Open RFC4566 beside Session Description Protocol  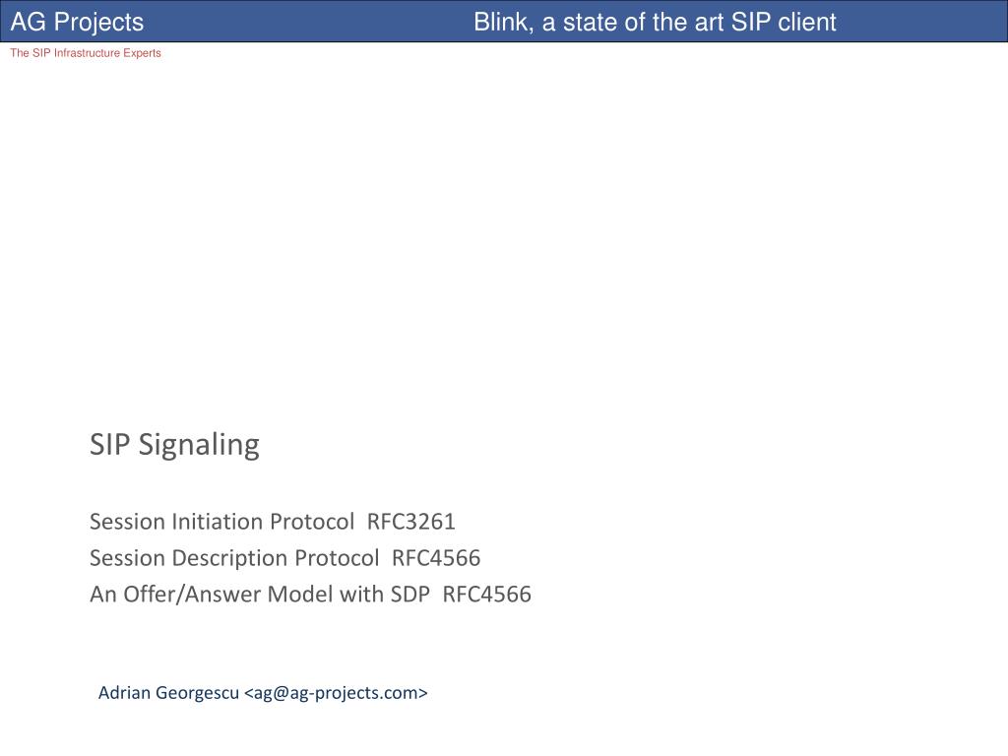(436, 558)
